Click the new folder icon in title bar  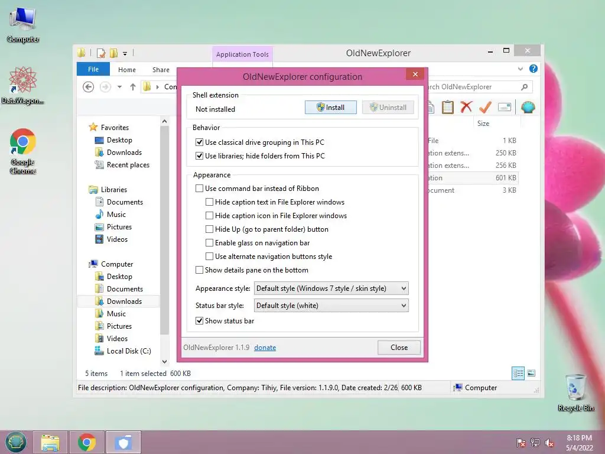click(x=113, y=53)
